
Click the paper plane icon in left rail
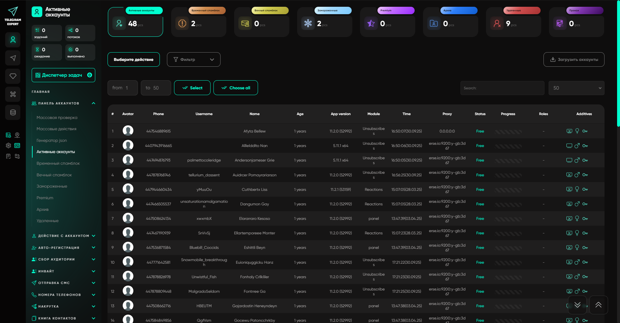point(13,58)
